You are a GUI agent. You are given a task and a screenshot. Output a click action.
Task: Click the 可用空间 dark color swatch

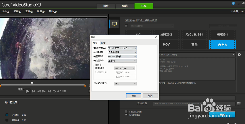[7, 120]
